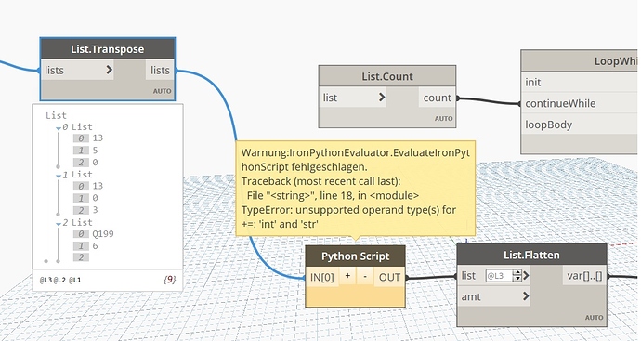
Task: Click the amt input chevron on List.Flatten
Action: click(526, 296)
